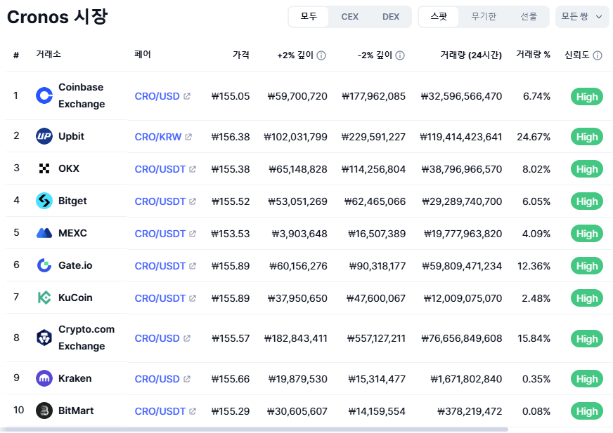
Task: Click external link icon in Kraken row
Action: click(x=187, y=379)
